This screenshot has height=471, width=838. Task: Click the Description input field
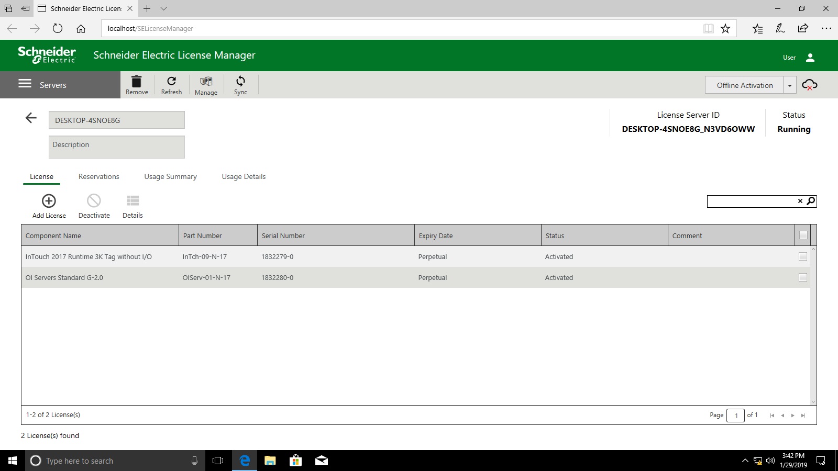[x=116, y=147]
